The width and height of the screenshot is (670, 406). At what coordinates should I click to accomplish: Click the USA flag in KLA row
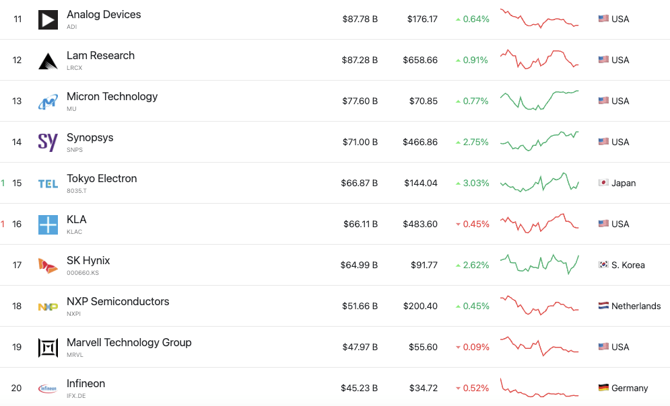603,223
